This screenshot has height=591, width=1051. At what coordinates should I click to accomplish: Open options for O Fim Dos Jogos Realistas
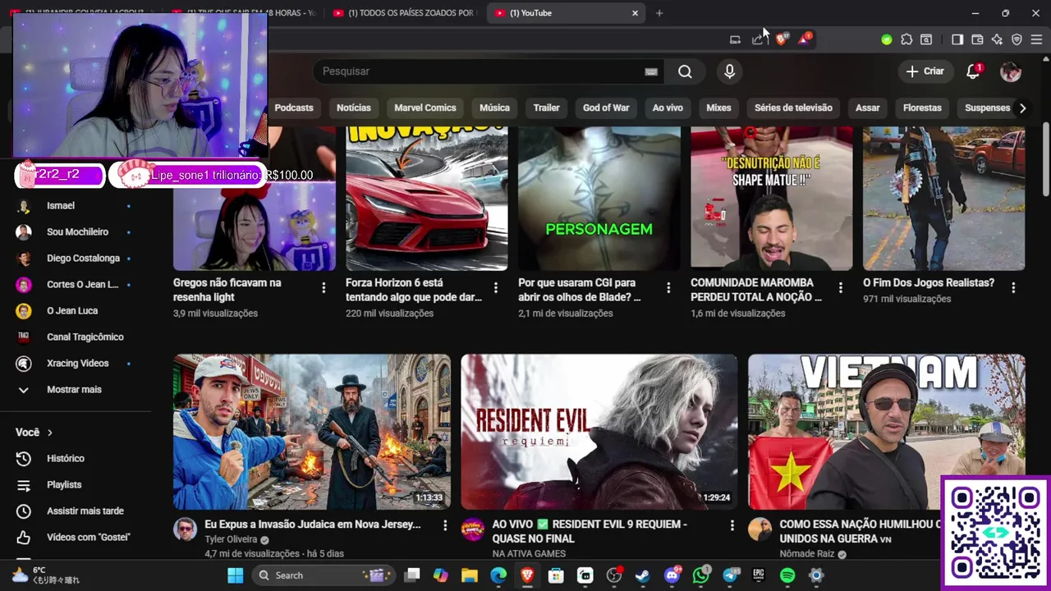pyautogui.click(x=1013, y=288)
